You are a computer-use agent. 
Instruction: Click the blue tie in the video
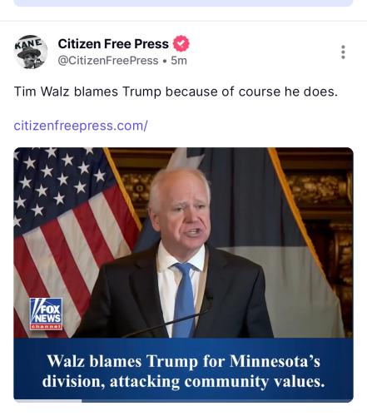pos(184,300)
